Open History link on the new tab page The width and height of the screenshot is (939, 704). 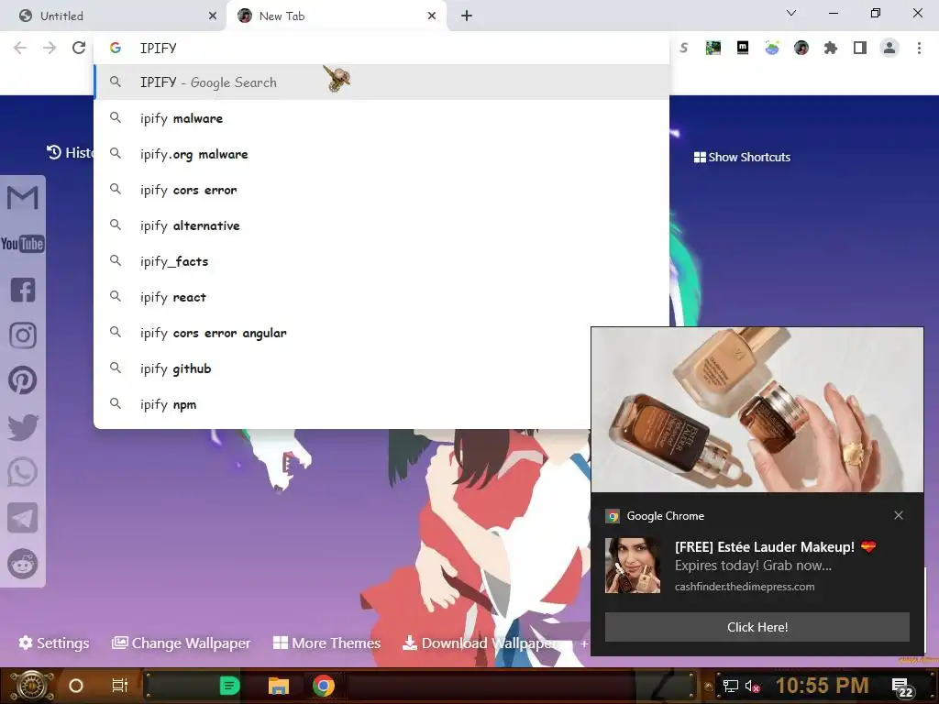[x=70, y=153]
